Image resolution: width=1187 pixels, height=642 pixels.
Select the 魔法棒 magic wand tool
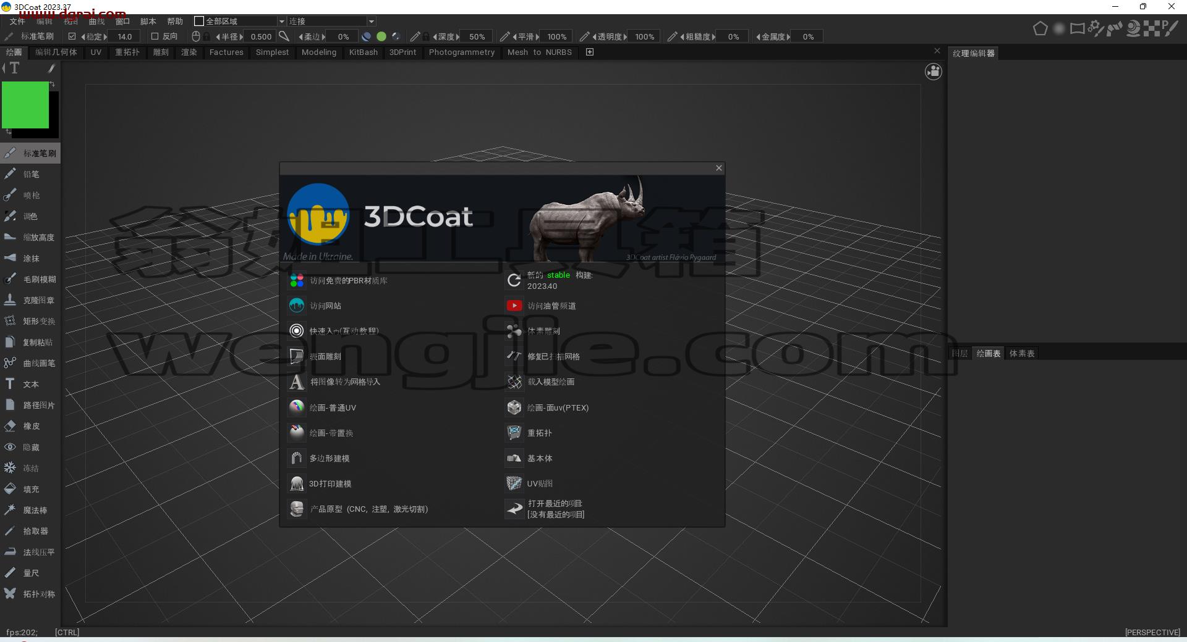30,510
